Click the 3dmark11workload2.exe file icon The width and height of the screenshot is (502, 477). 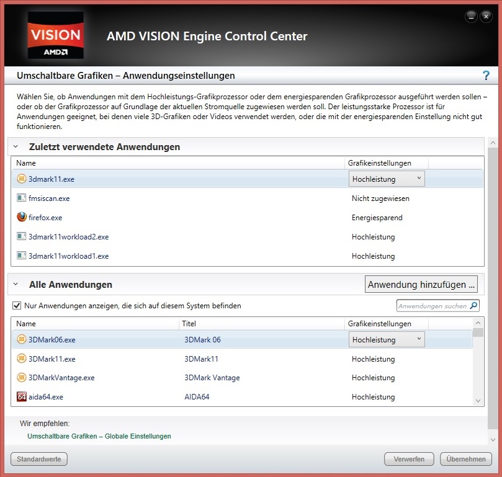[22, 236]
